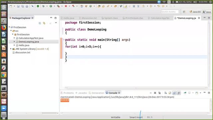Save the DemoLooping.java file via toolbar
213x120 pixels.
(x=18, y=6)
